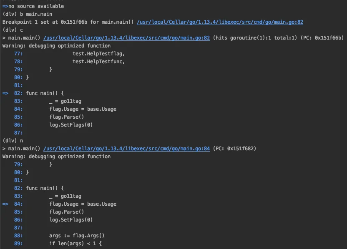
Task: Click the test.HelpTestfunc code line
Action: tap(99, 62)
